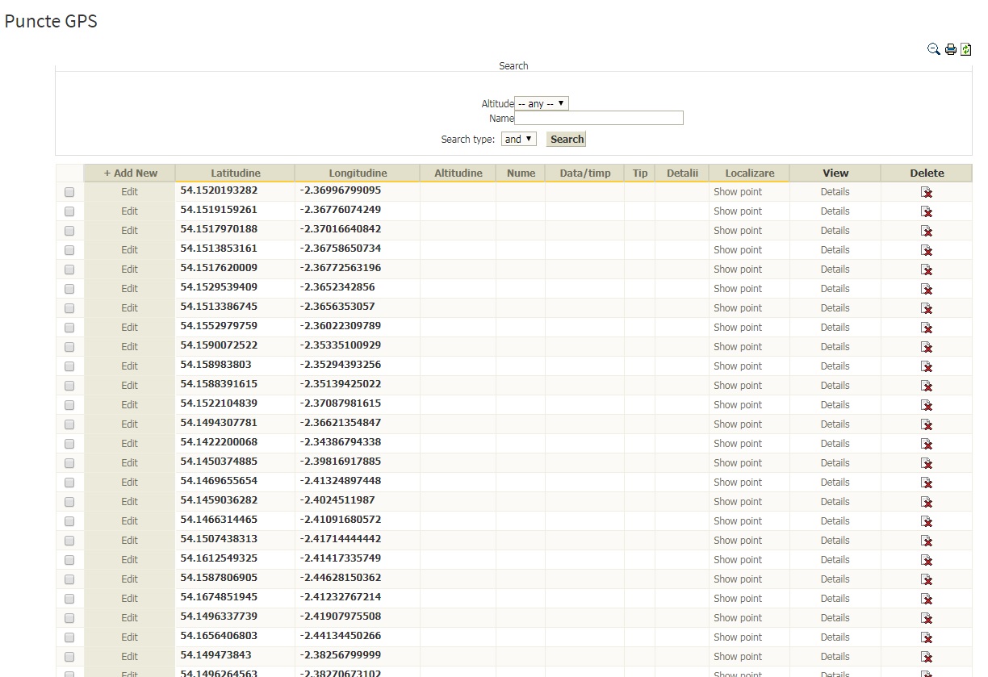This screenshot has height=677, width=988.
Task: Delete the entry with latitude 54.1422200068
Action: click(927, 444)
